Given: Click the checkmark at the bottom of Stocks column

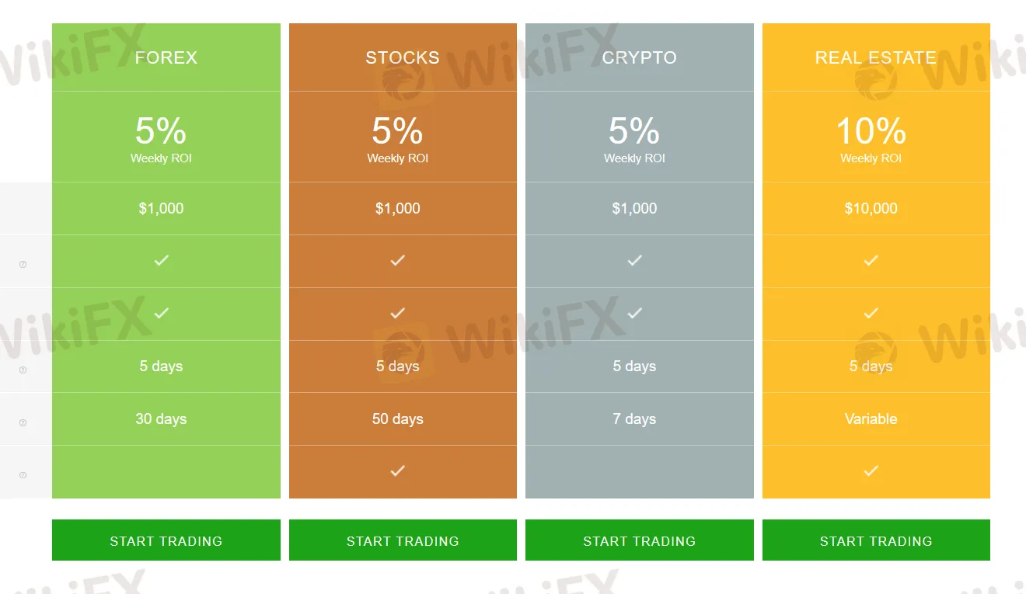Looking at the screenshot, I should point(397,471).
